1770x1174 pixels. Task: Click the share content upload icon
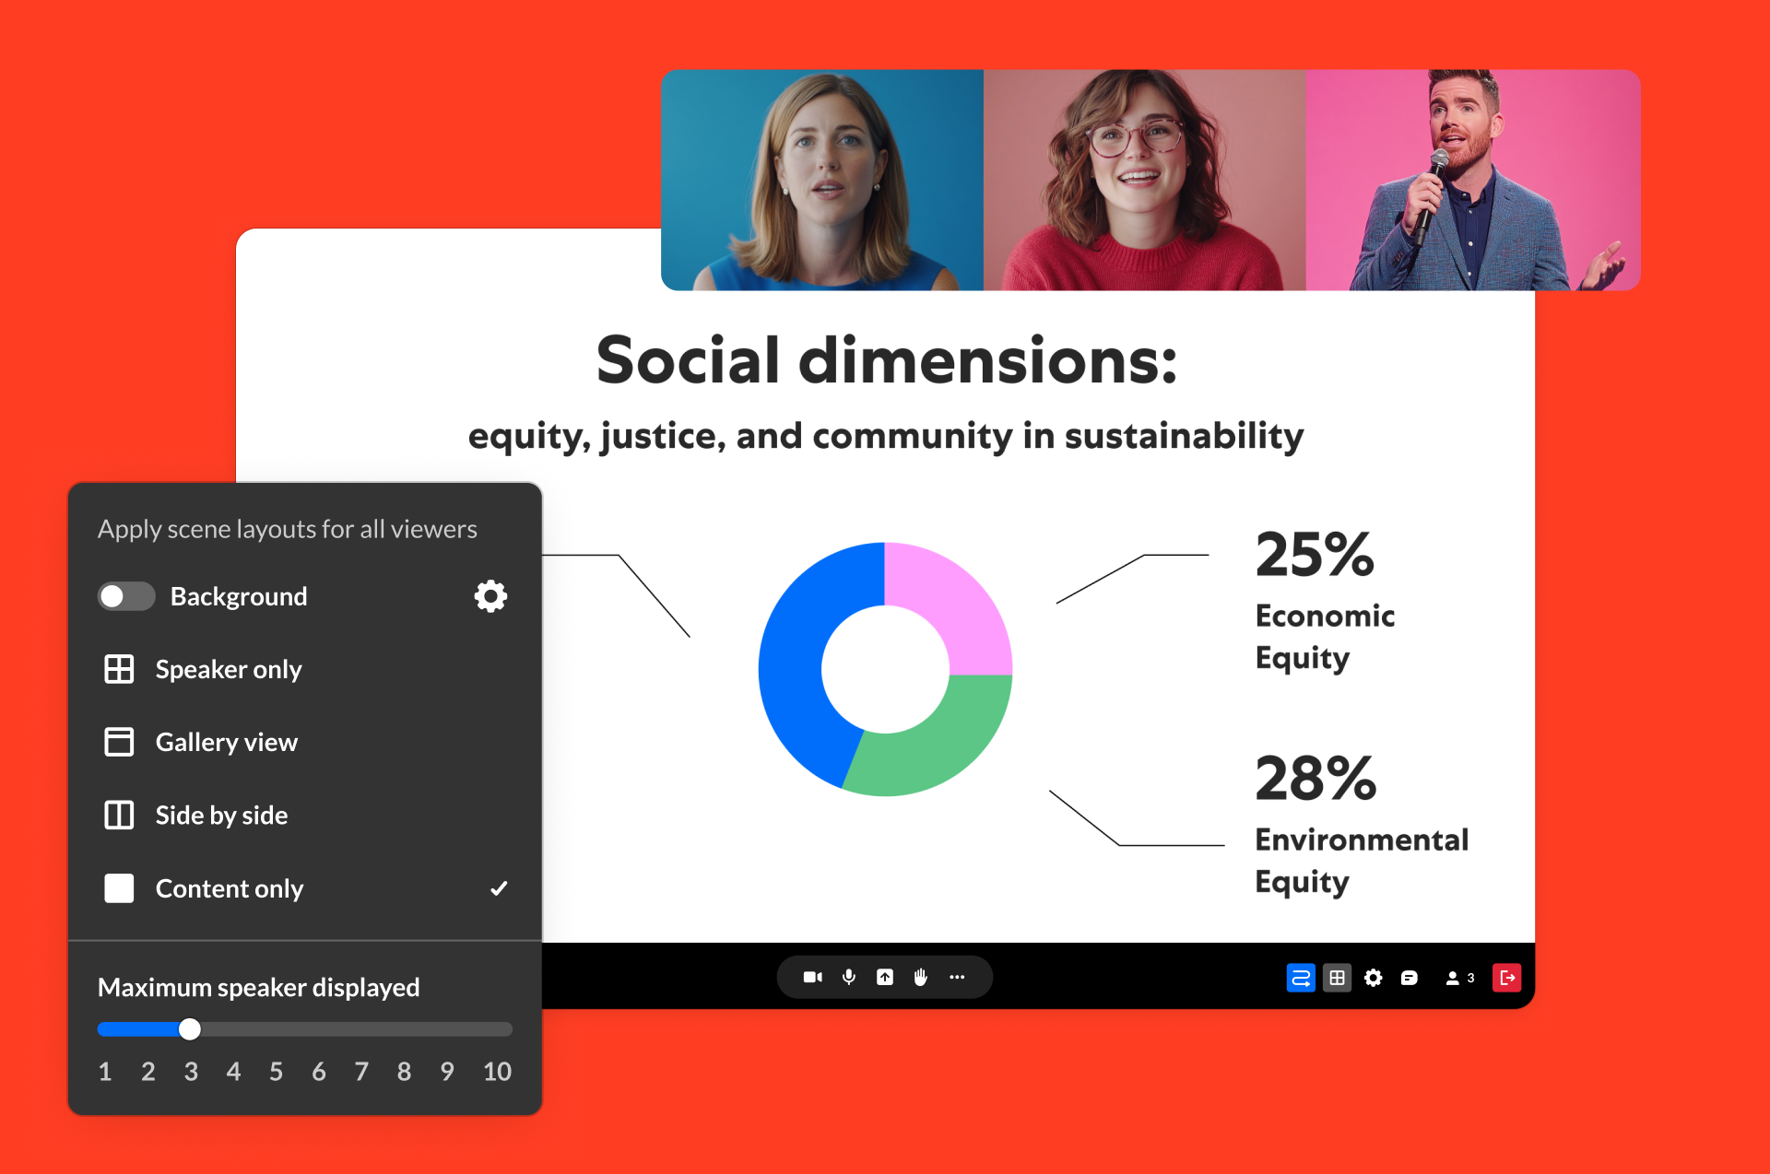pos(885,977)
